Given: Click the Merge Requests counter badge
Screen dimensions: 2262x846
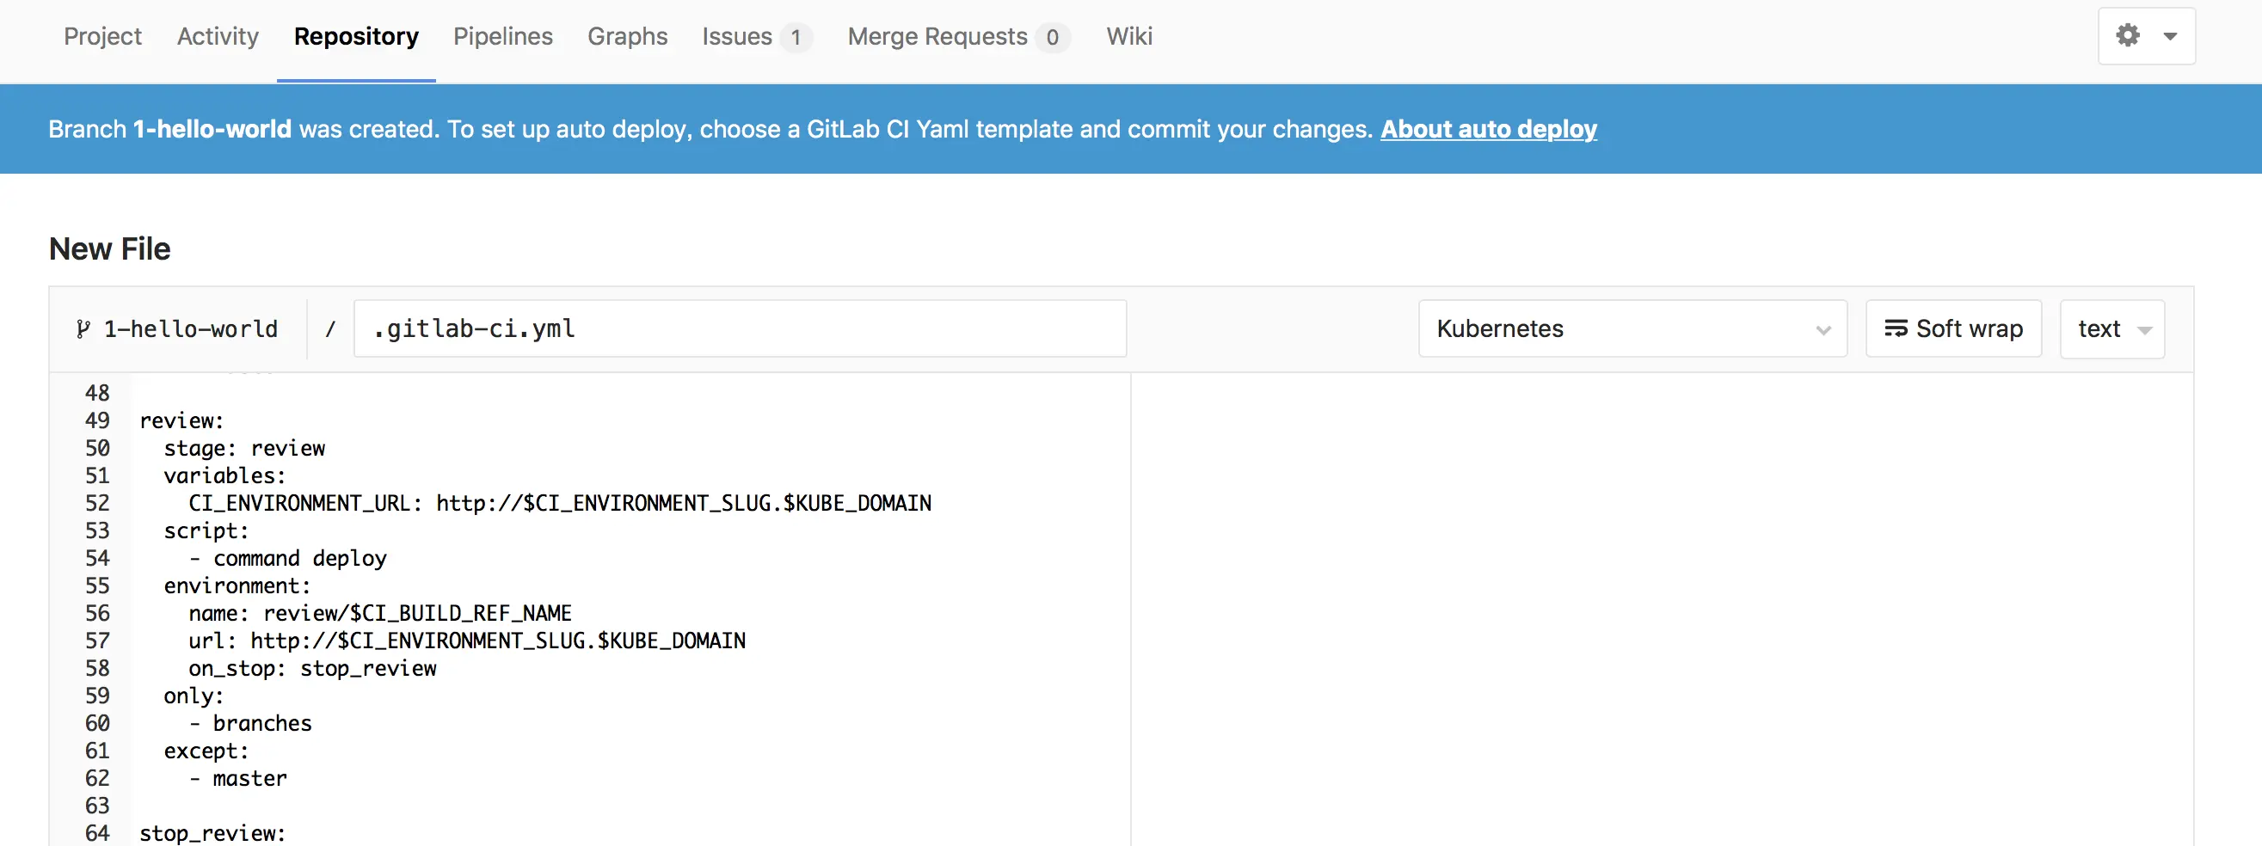Looking at the screenshot, I should click(1054, 38).
